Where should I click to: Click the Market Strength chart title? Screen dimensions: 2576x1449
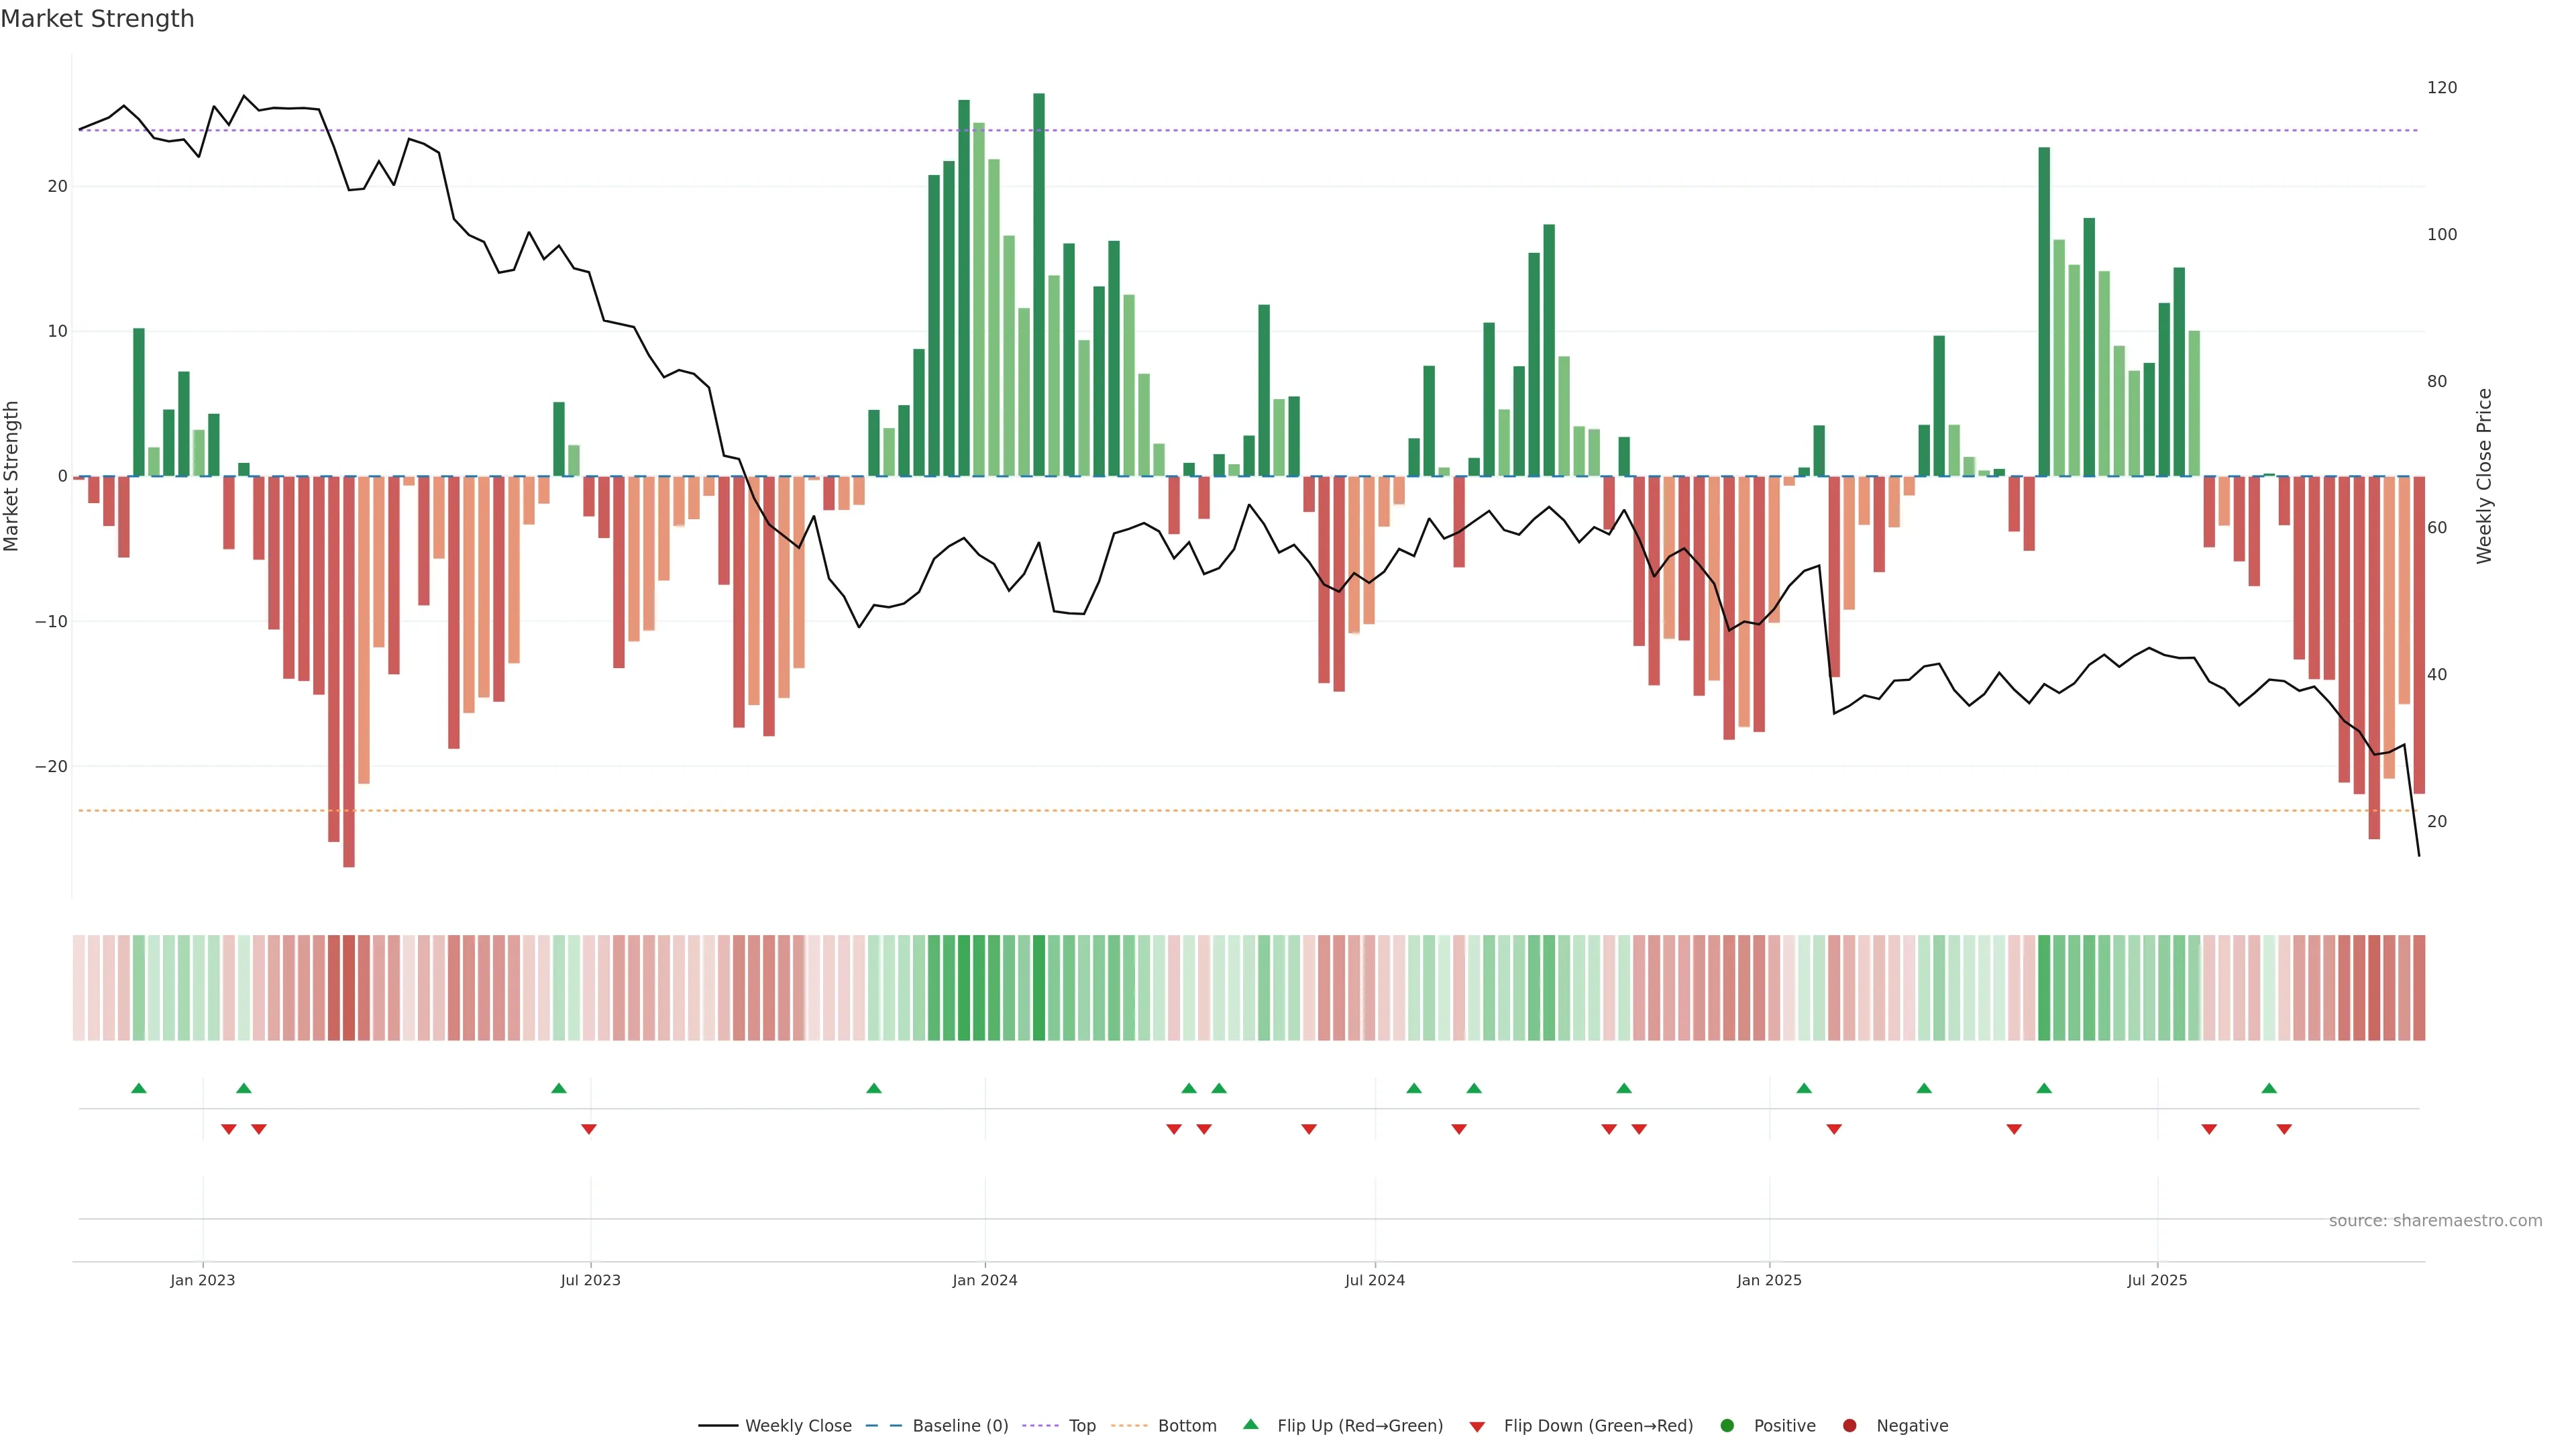97,19
